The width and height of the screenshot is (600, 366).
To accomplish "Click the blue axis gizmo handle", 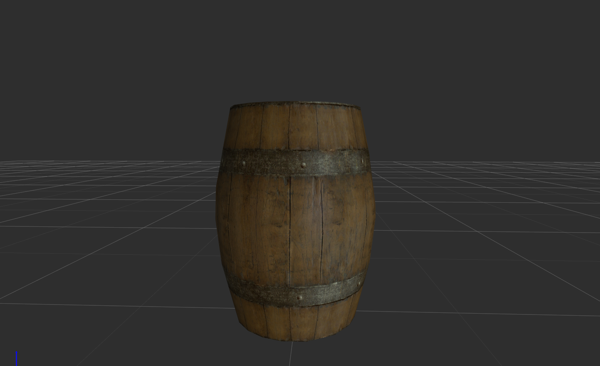I will click(17, 359).
